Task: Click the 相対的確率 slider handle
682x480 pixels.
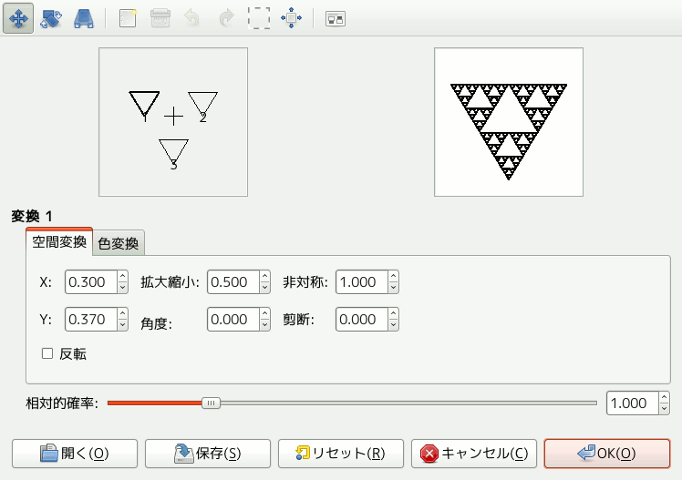Action: point(211,402)
